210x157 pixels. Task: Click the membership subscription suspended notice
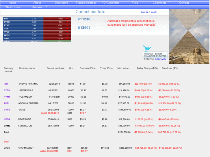(132, 23)
